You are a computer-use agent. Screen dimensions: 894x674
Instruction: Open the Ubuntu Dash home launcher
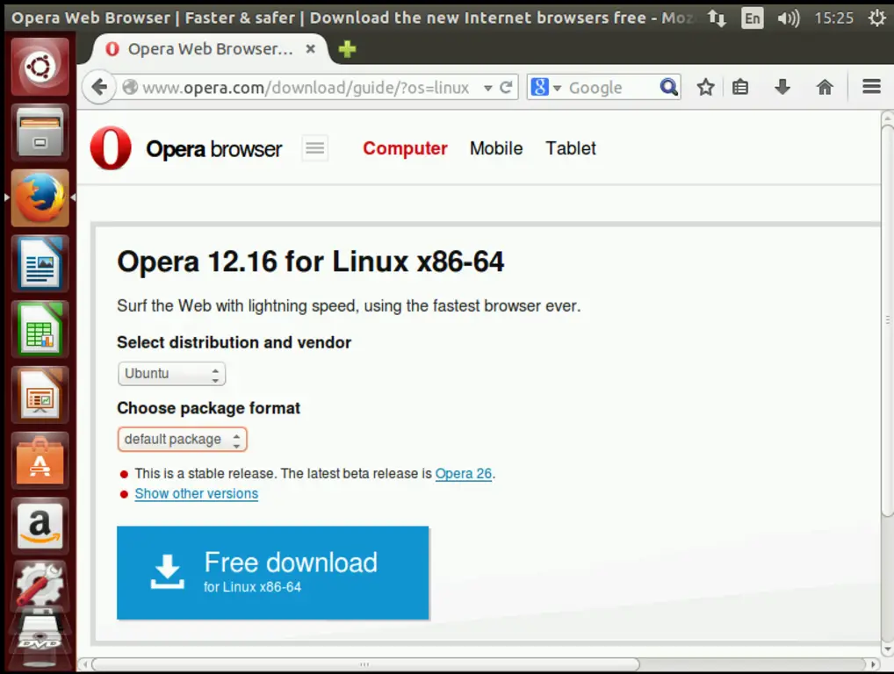pos(40,67)
